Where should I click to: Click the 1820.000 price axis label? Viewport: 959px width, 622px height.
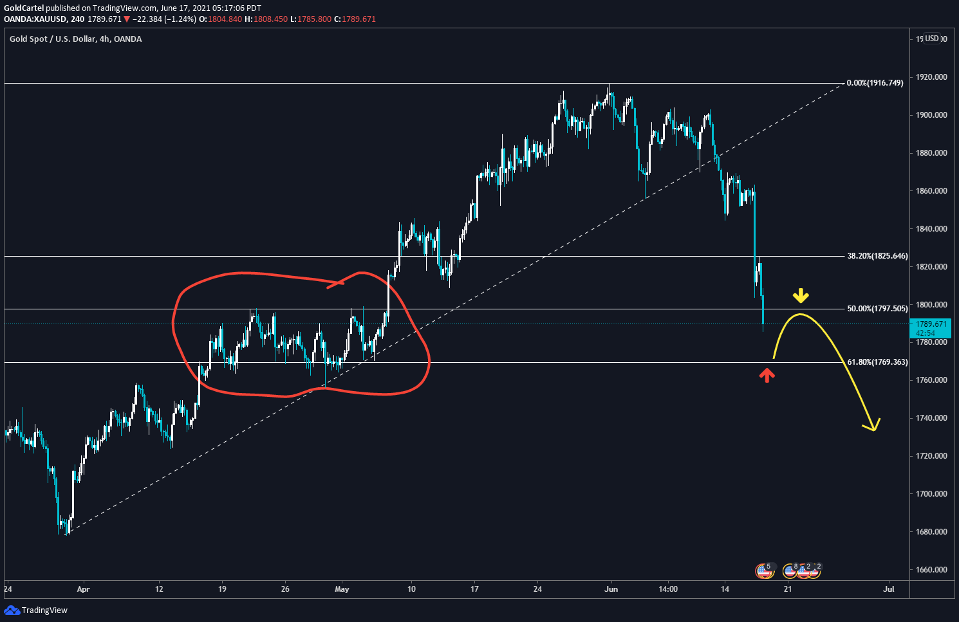pyautogui.click(x=931, y=267)
